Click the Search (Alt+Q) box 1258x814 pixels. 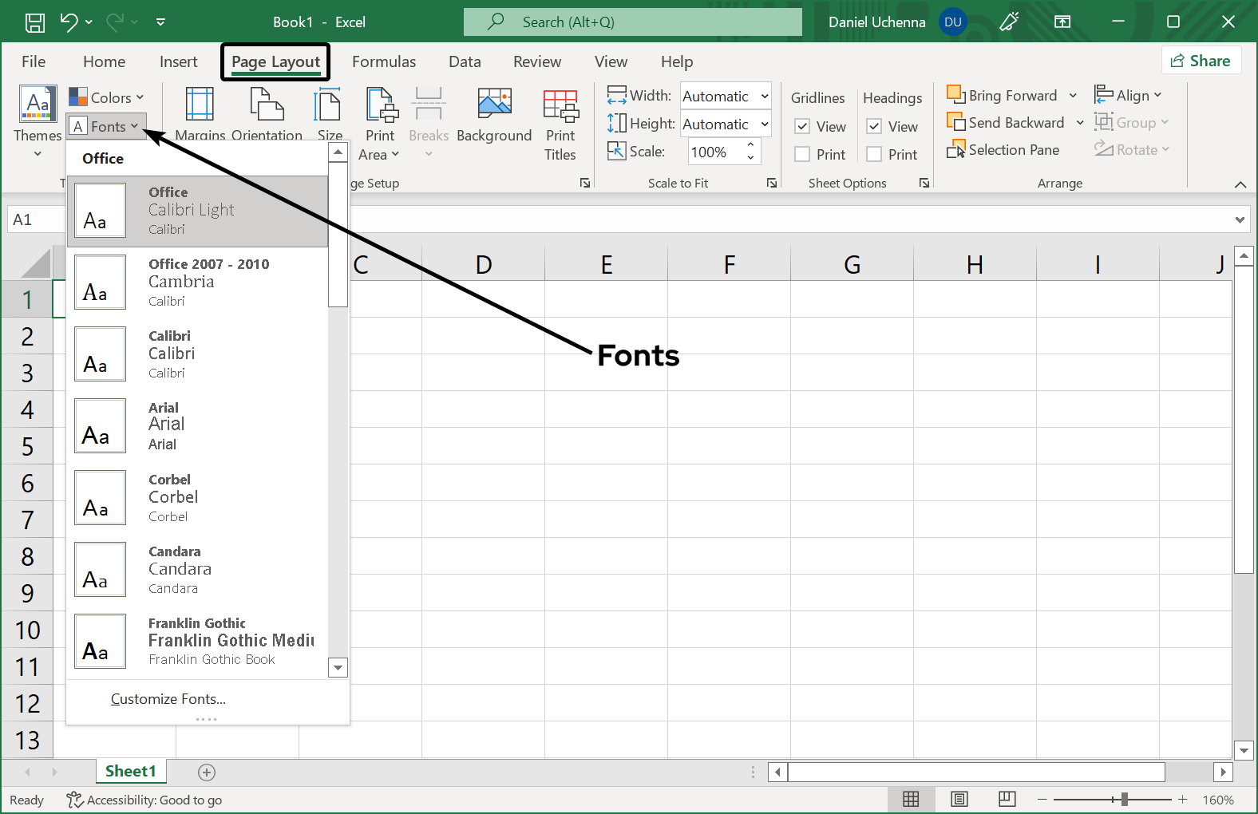pyautogui.click(x=633, y=22)
